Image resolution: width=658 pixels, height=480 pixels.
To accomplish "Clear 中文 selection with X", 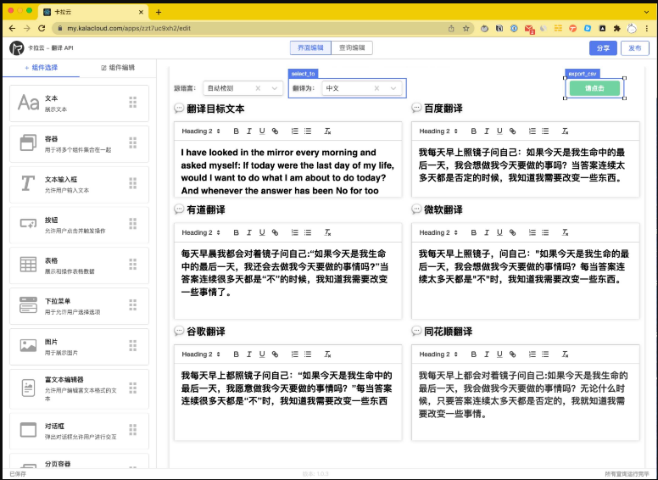I will coord(376,88).
